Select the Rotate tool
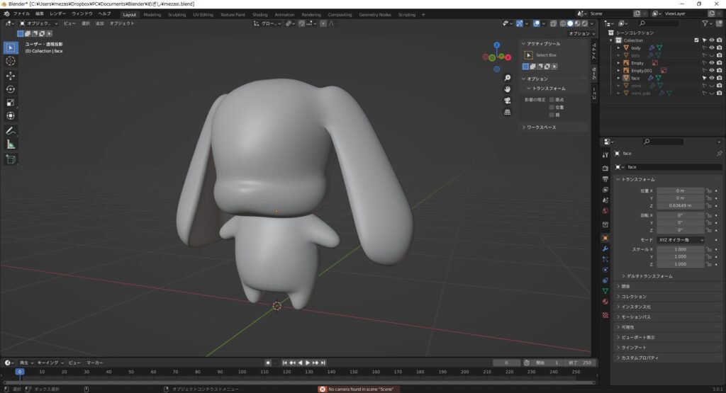 [11, 89]
